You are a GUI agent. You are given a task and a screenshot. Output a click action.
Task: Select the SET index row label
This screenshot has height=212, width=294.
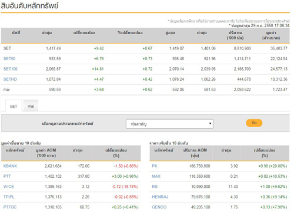coord(7,48)
